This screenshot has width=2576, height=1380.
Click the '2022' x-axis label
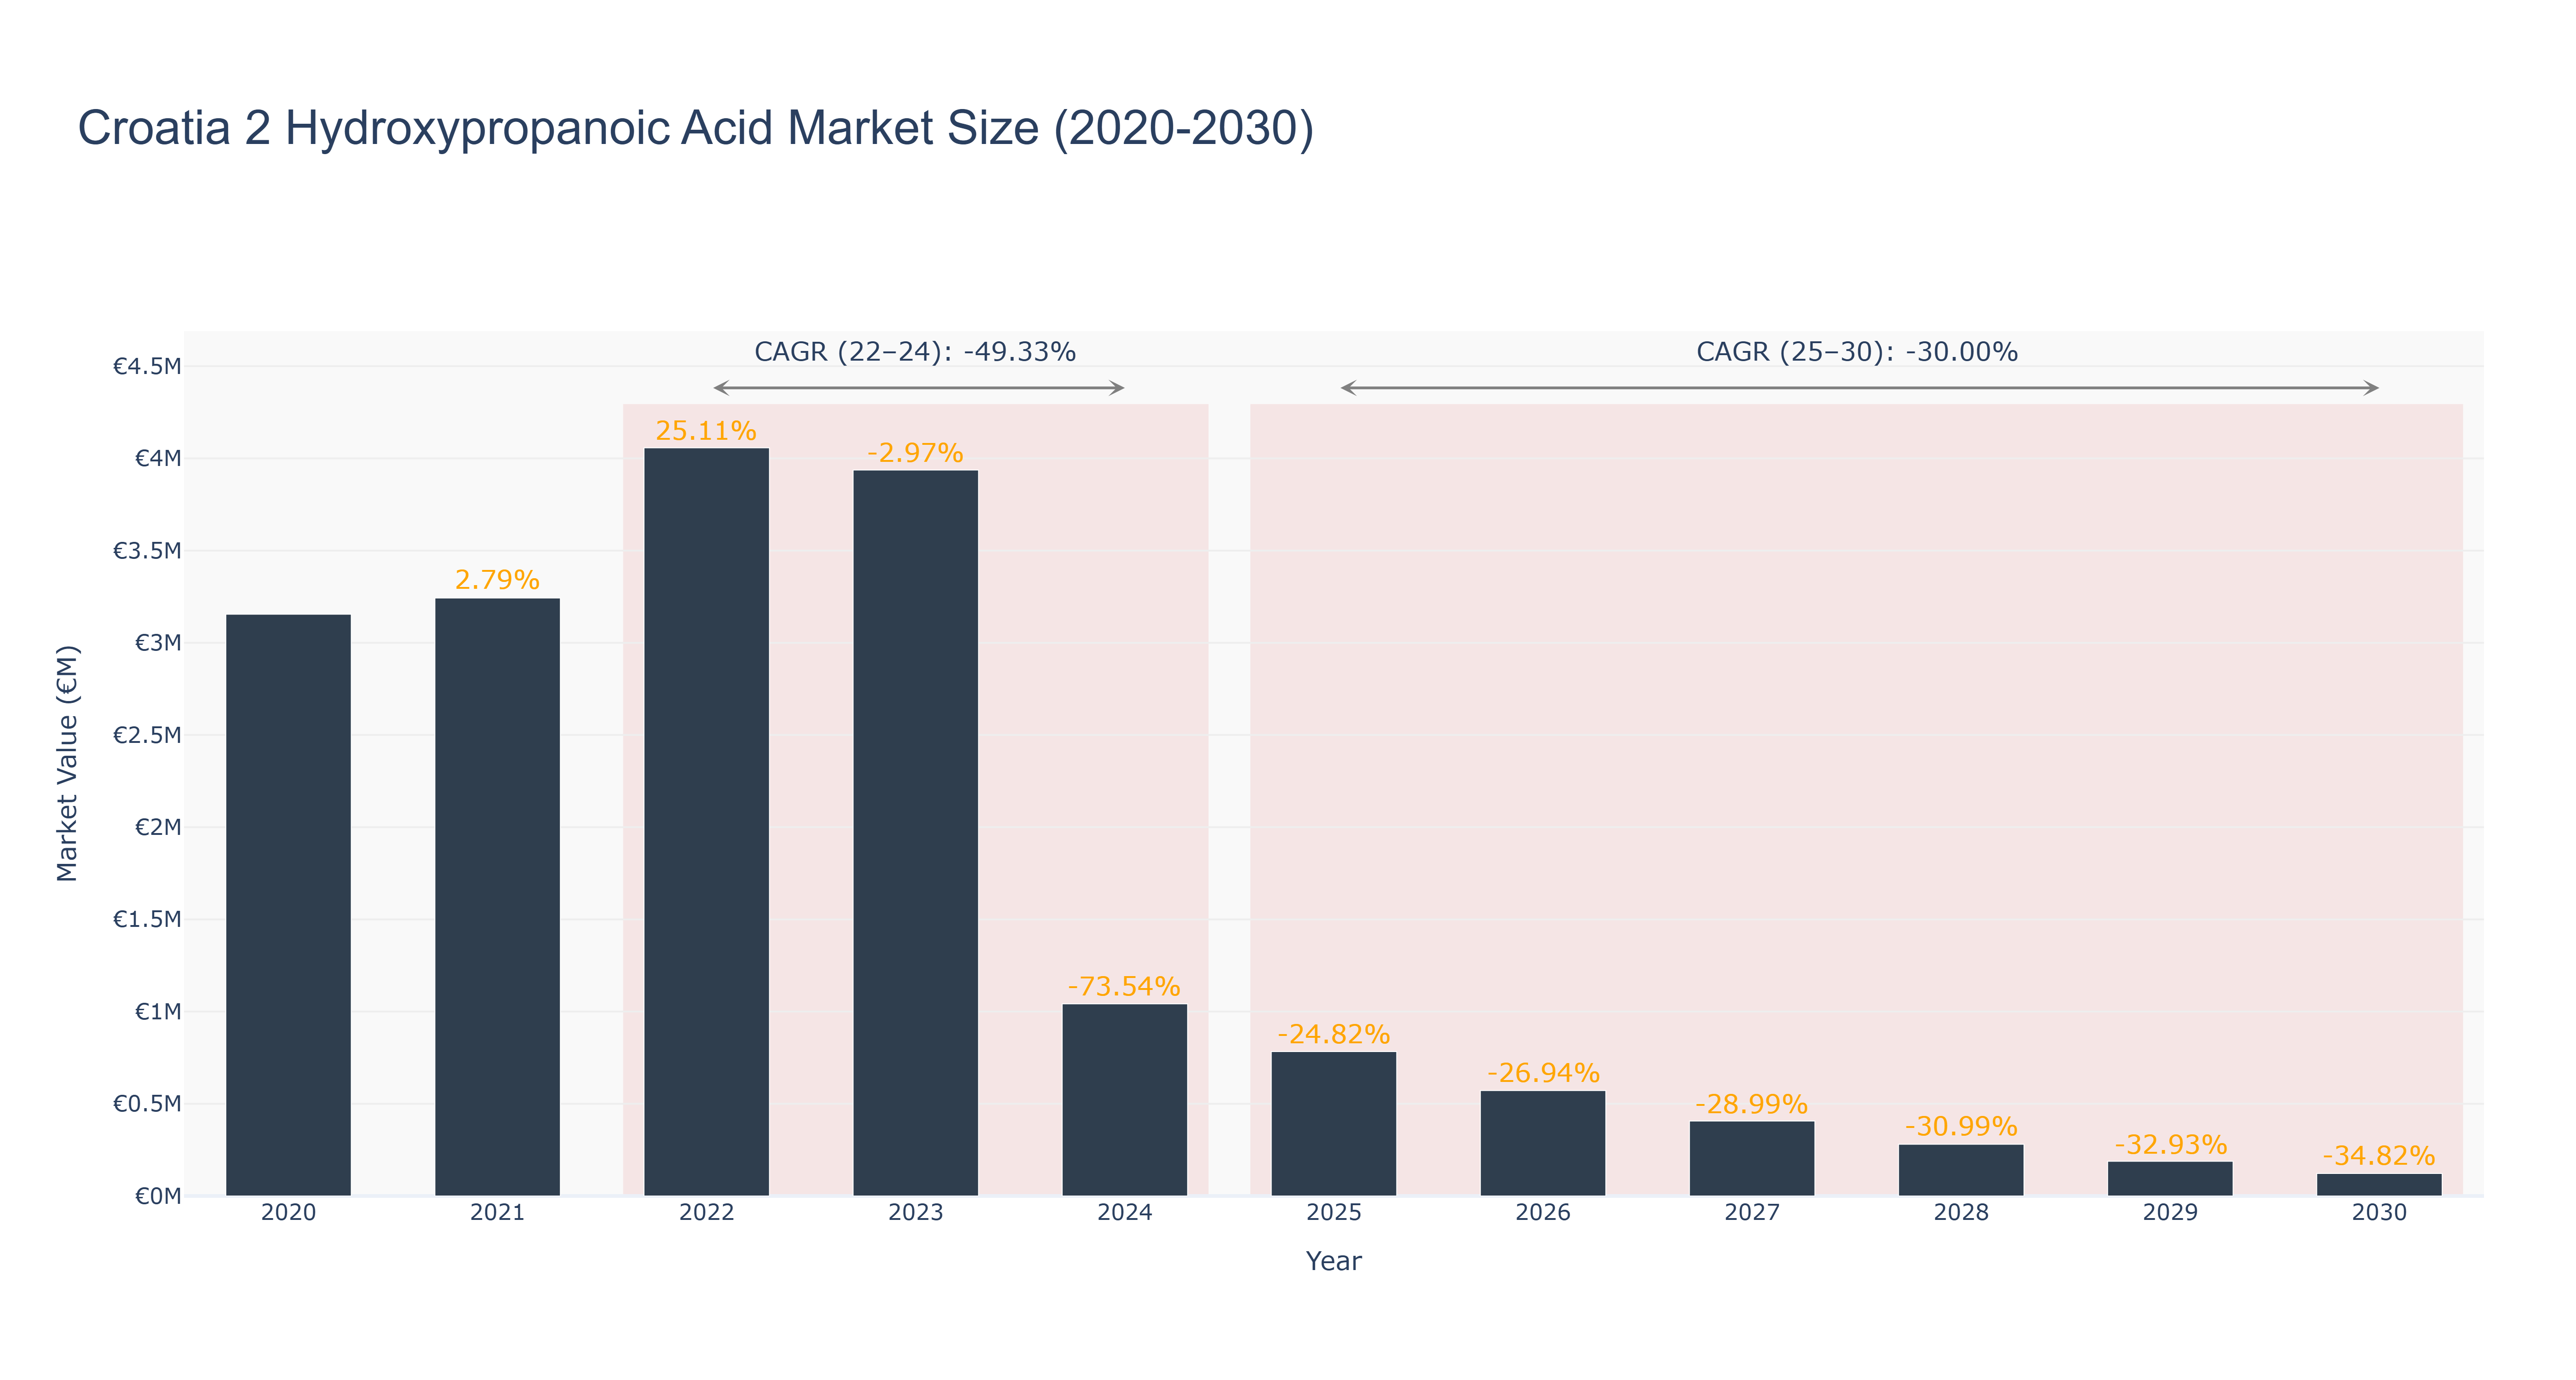click(x=706, y=1213)
